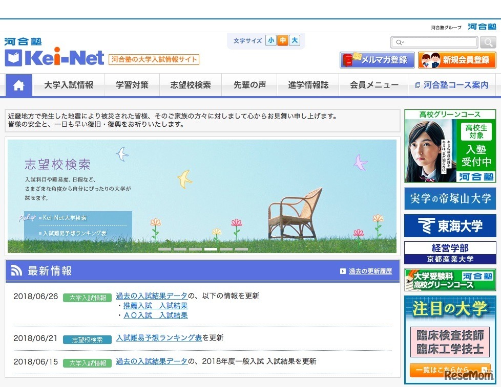Open the 先輩の声 navigation tab

[x=249, y=84]
